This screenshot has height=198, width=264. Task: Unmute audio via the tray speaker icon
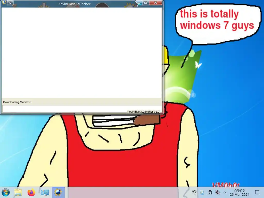point(217,192)
